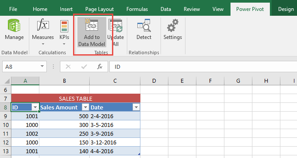Image resolution: width=297 pixels, height=158 pixels.
Task: Select the cell with Sales Amount 140
Action: 64,151
